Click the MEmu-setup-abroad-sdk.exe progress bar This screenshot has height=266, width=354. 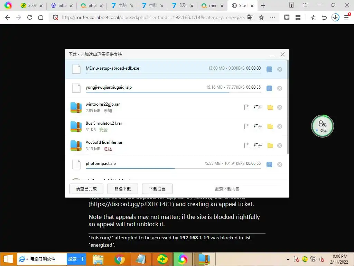coord(173,73)
